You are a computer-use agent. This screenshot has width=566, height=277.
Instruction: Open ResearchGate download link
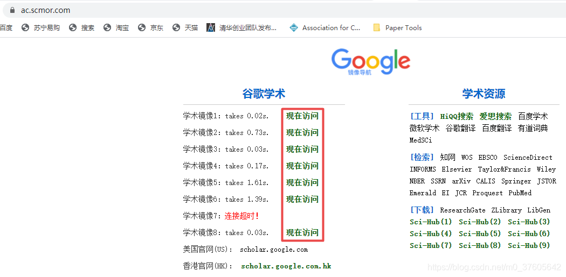[463, 210]
